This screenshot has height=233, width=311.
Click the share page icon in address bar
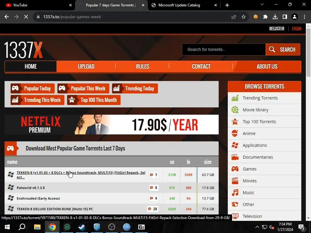tap(234, 17)
